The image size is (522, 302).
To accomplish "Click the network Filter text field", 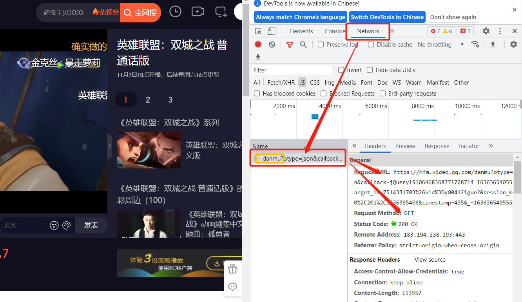I will (x=292, y=71).
